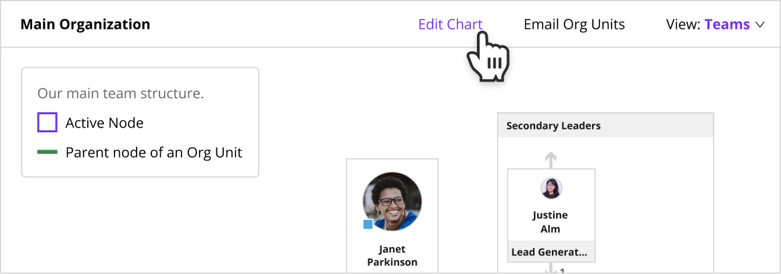This screenshot has height=274, width=781.
Task: Select Justine Alm's small avatar
Action: point(551,188)
